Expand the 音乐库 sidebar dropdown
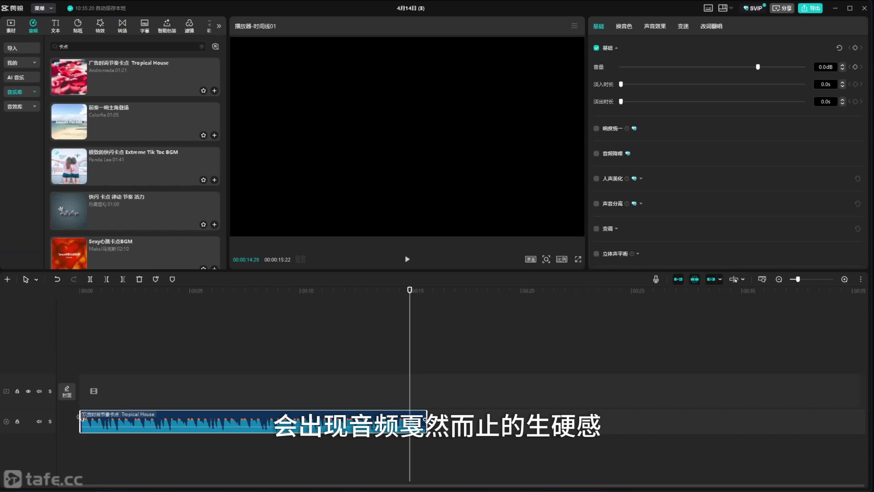This screenshot has width=874, height=492. (34, 92)
